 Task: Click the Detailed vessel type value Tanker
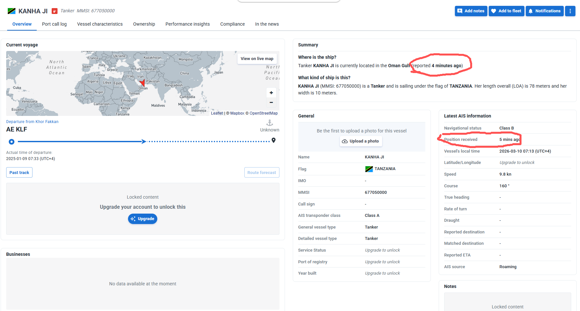pyautogui.click(x=371, y=239)
